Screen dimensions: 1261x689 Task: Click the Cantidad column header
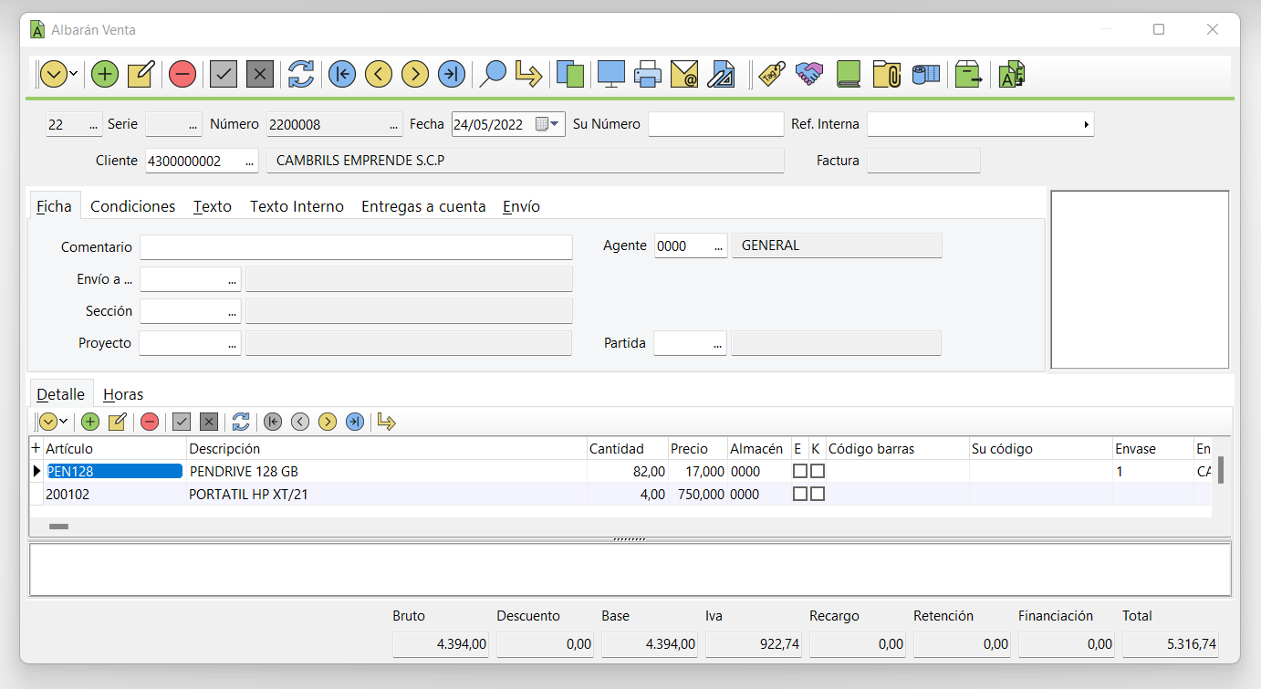(627, 448)
